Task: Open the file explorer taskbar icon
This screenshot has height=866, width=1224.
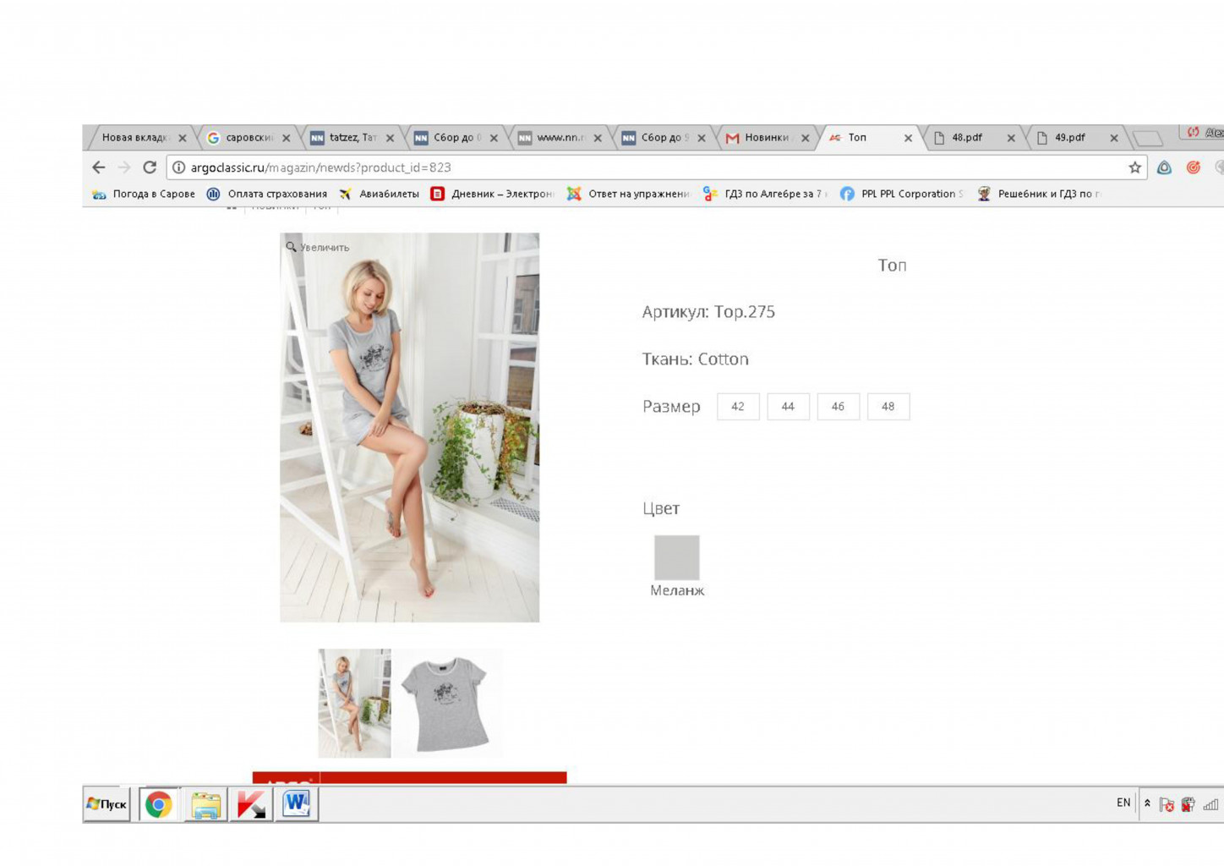Action: [205, 804]
